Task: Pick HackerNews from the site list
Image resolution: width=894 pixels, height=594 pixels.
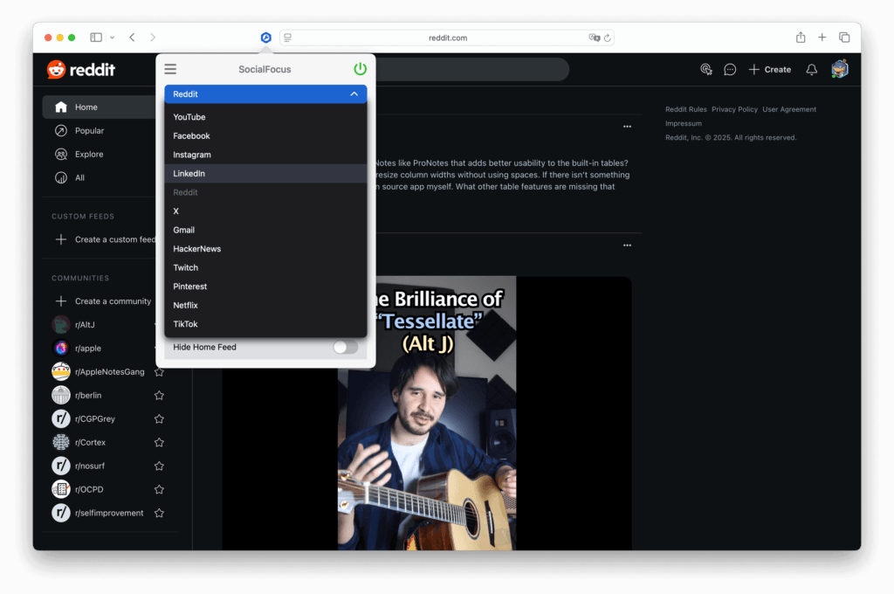Action: (265, 249)
